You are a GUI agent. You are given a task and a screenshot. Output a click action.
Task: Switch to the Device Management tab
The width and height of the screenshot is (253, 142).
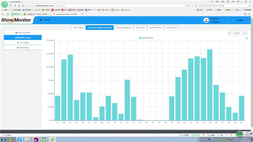click(124, 28)
